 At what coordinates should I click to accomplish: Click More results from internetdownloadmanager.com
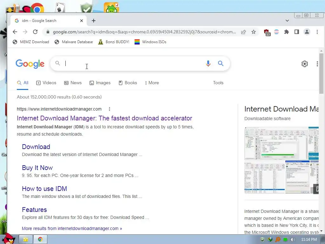coord(72,228)
